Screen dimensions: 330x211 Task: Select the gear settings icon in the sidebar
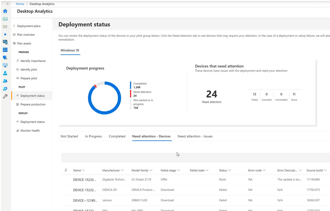4,88
